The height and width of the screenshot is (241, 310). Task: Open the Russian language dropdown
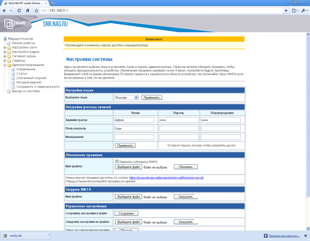(126, 97)
